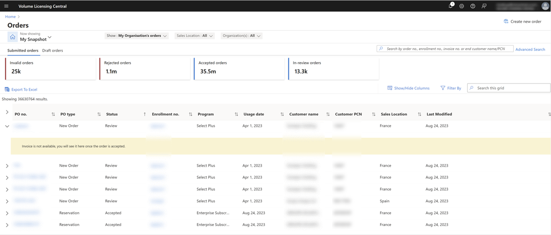Sort by Program using its sort arrows
The image size is (551, 235).
point(236,114)
